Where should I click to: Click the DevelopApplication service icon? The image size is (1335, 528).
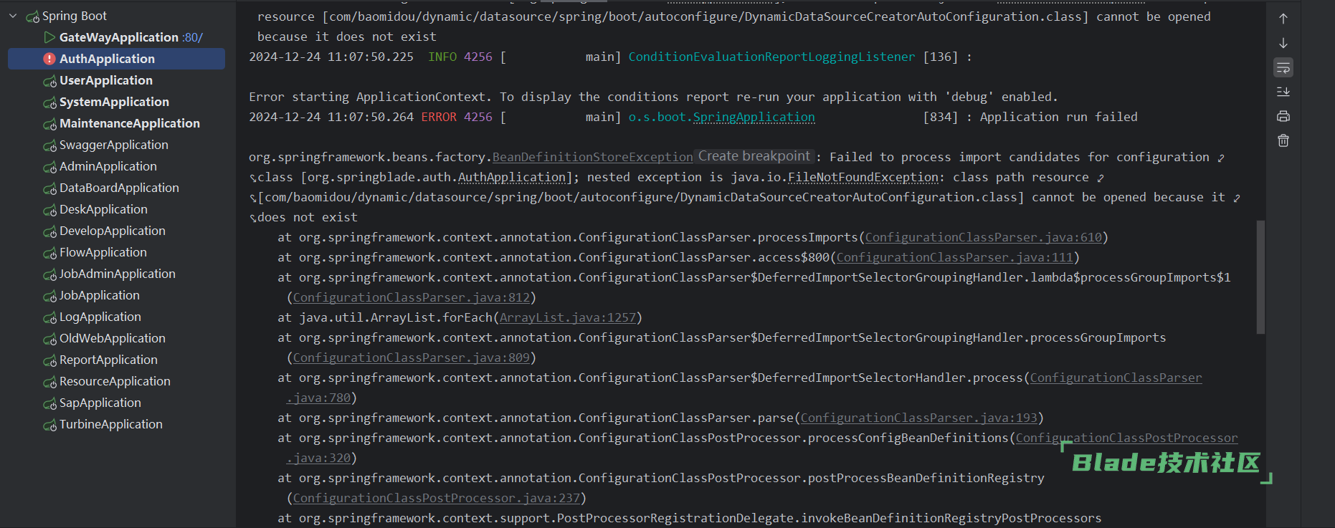[49, 231]
